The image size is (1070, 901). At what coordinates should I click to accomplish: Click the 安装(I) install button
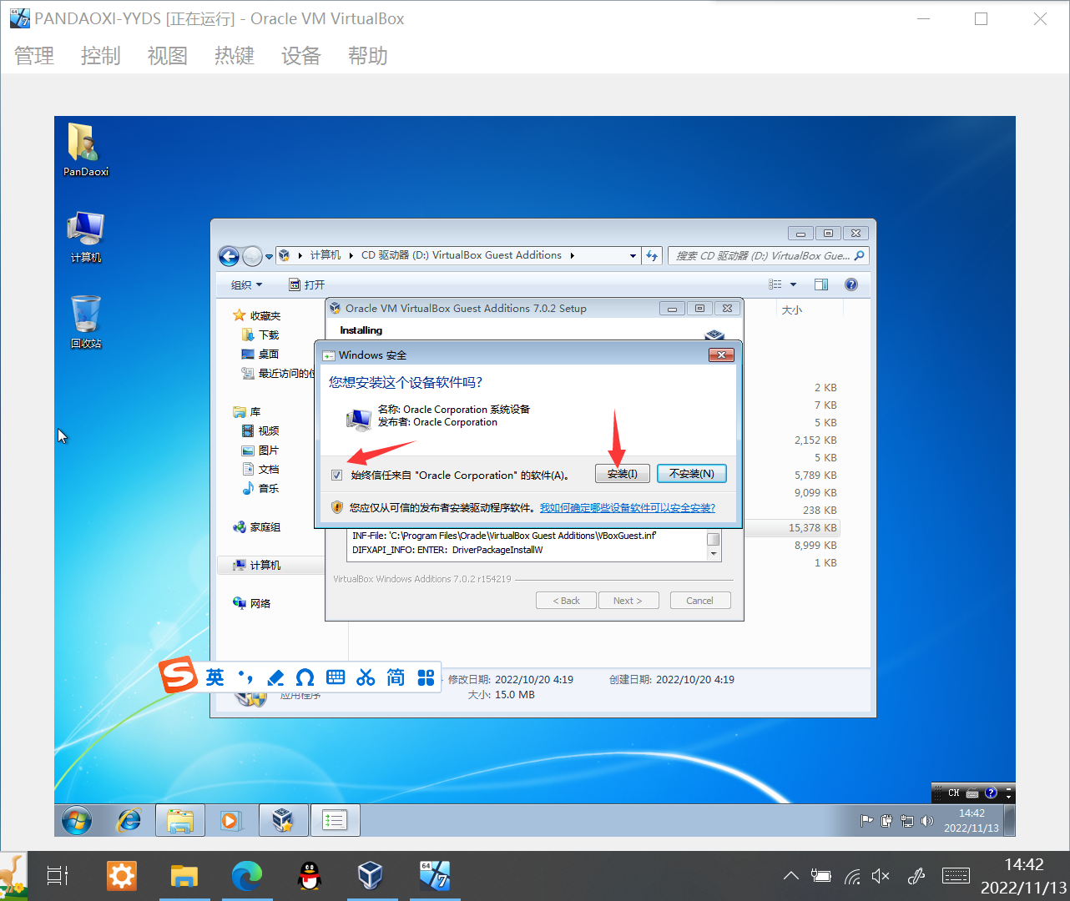pos(623,474)
